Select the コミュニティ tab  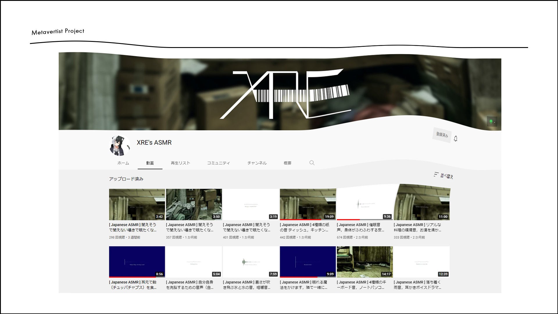pos(218,163)
